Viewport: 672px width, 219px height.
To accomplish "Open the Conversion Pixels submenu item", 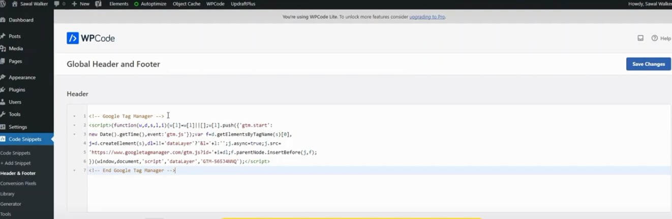I will 18,183.
